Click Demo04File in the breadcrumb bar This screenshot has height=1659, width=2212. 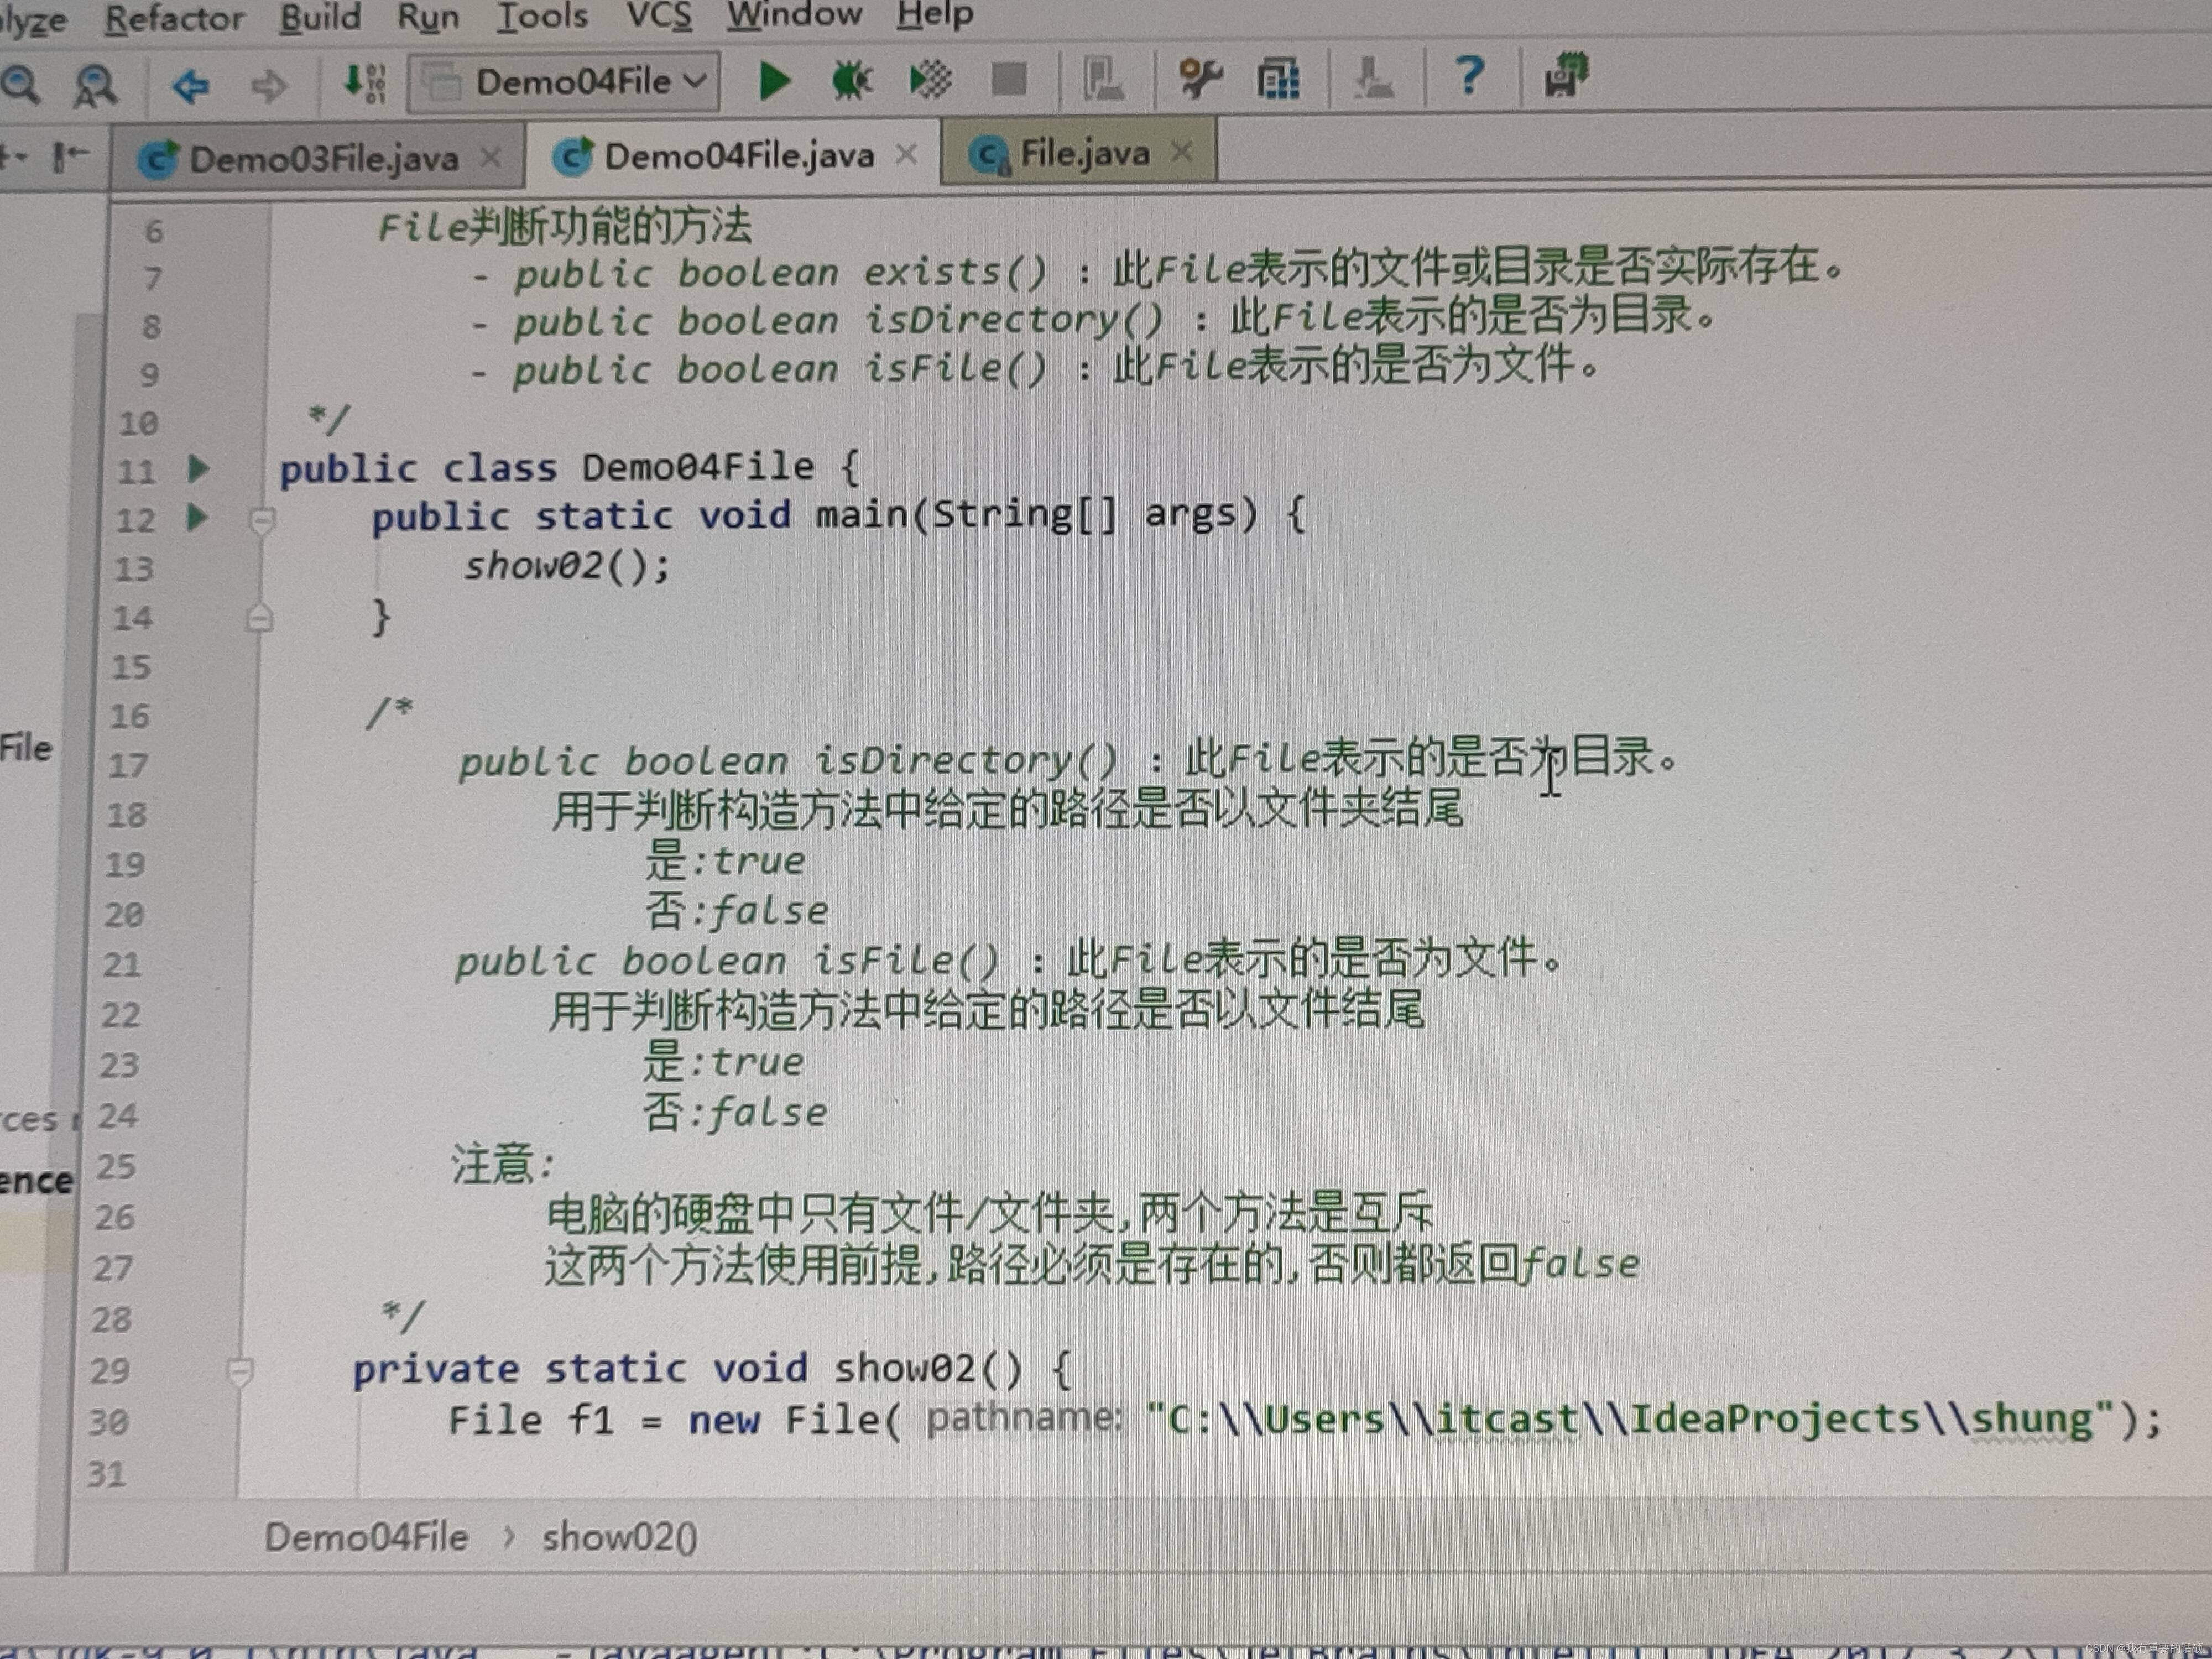(x=366, y=1537)
